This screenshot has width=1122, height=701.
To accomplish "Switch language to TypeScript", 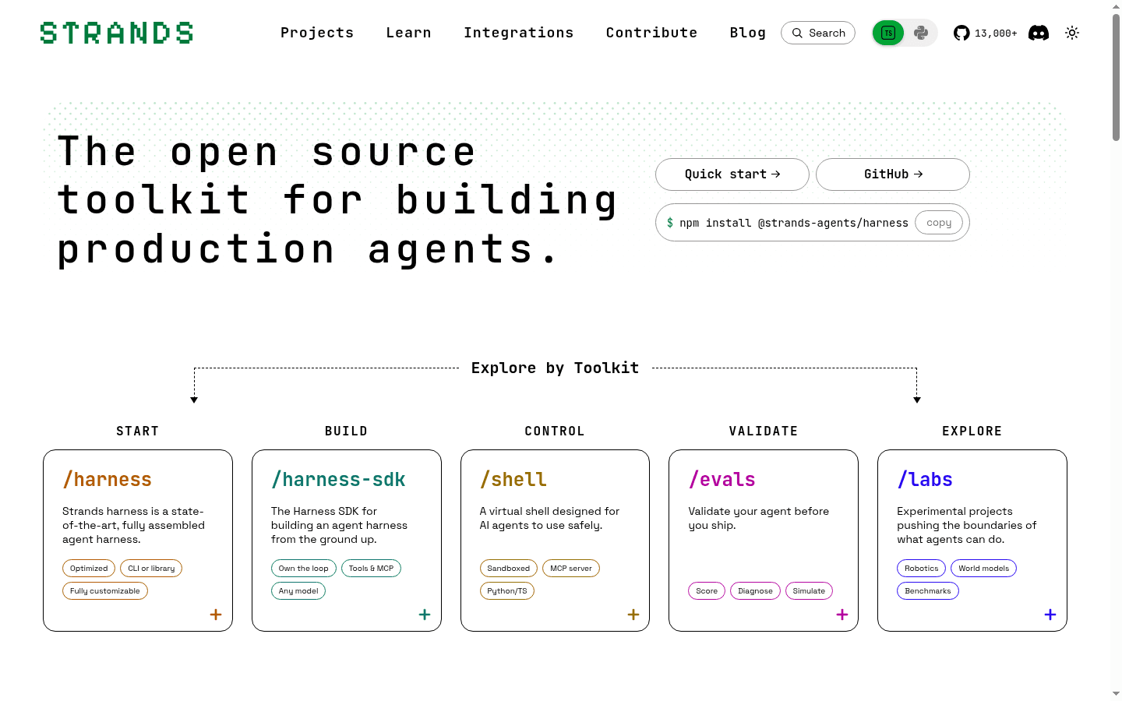I will tap(888, 33).
